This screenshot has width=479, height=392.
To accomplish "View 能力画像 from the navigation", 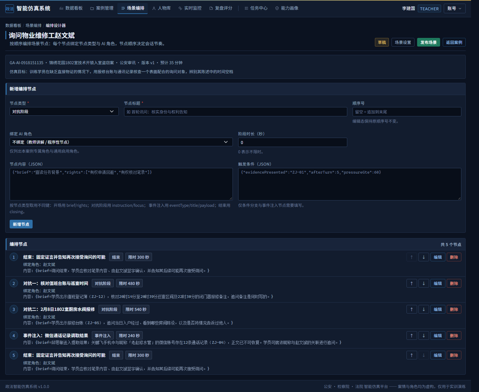I will 287,8.
